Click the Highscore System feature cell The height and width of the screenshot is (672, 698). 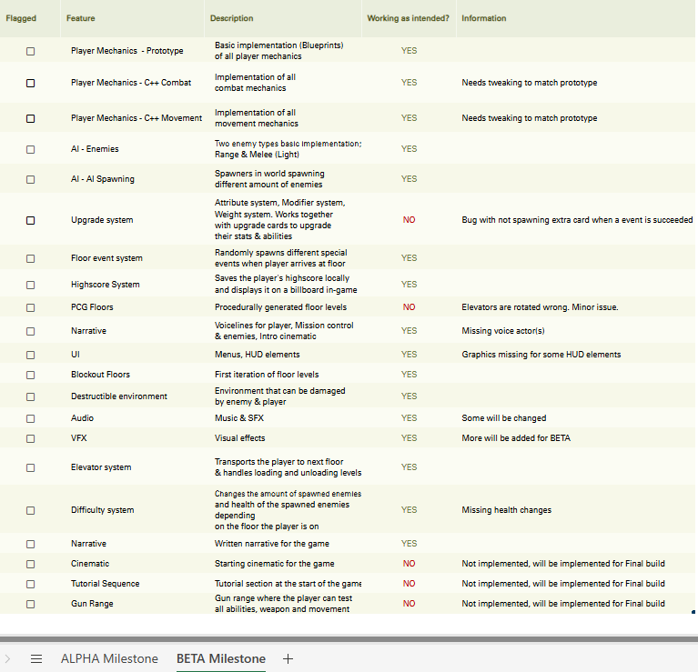pos(106,285)
